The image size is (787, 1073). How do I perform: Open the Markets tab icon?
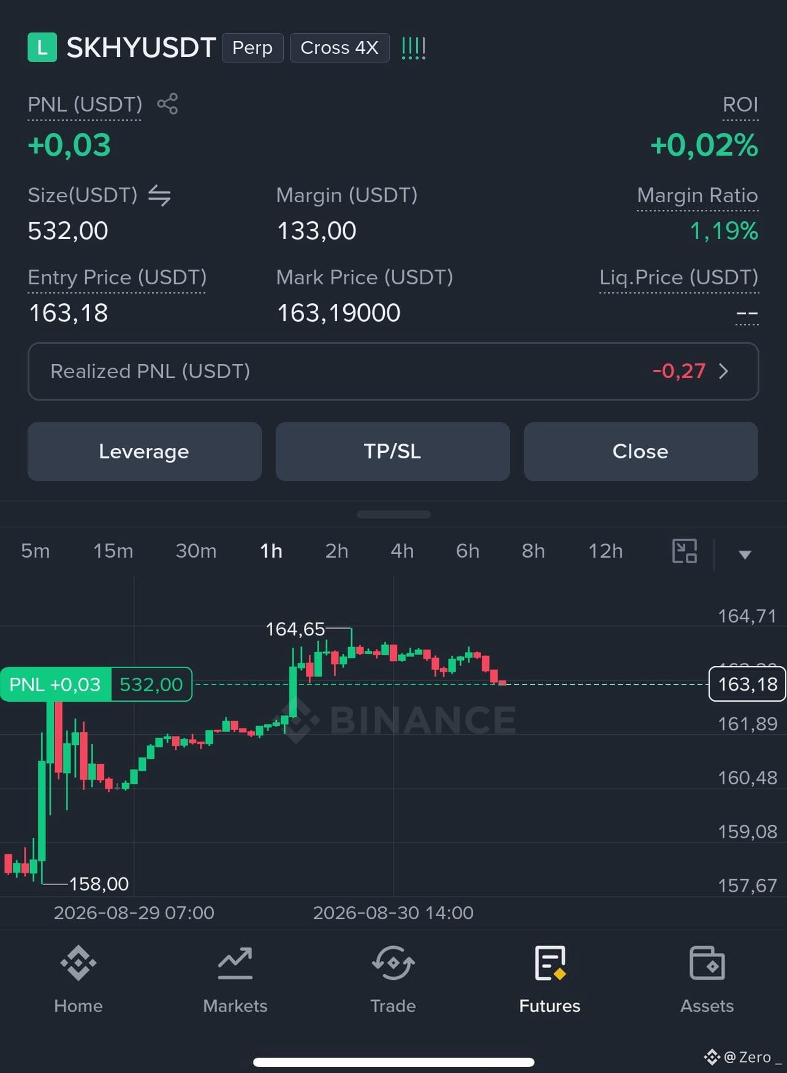(235, 963)
